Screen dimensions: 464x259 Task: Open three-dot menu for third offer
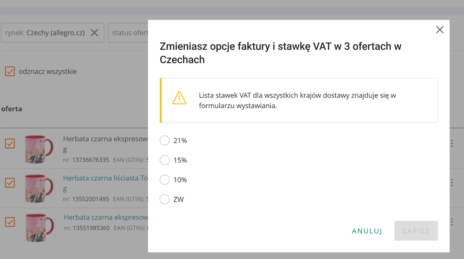451,222
